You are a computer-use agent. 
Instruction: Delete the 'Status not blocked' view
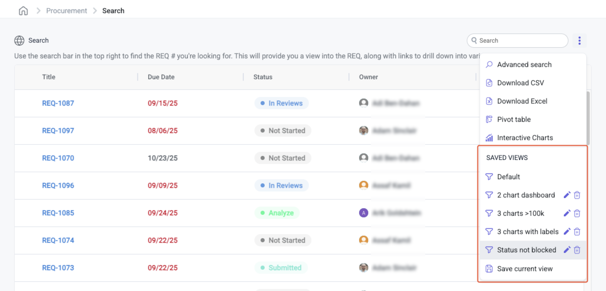[577, 250]
